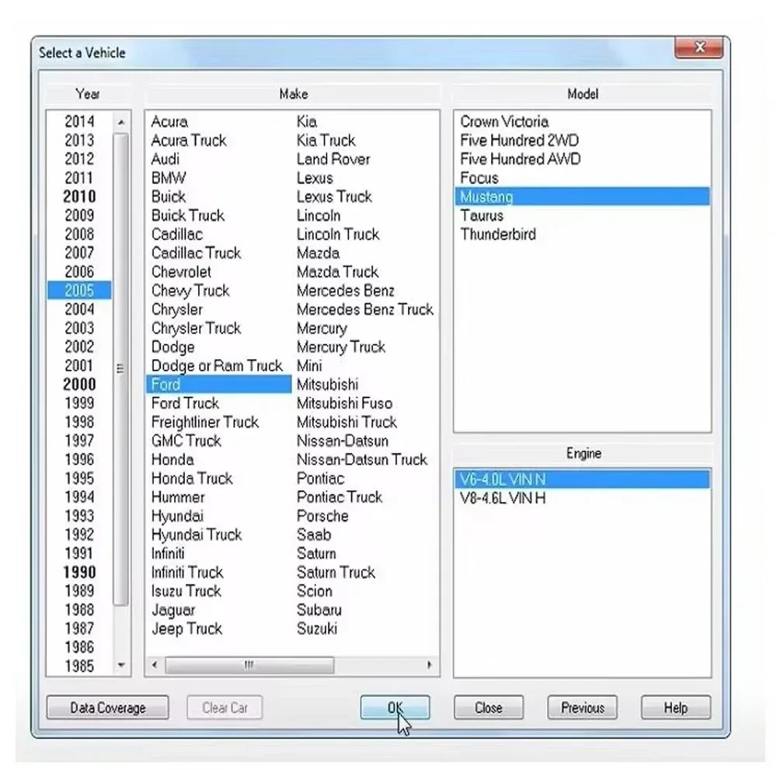Click the OK button
Viewport: 777px width, 777px height.
395,708
